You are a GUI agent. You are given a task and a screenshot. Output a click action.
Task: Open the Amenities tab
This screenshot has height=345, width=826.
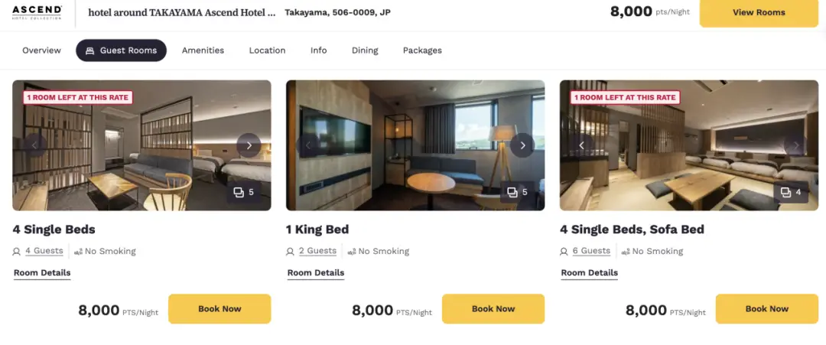[203, 50]
